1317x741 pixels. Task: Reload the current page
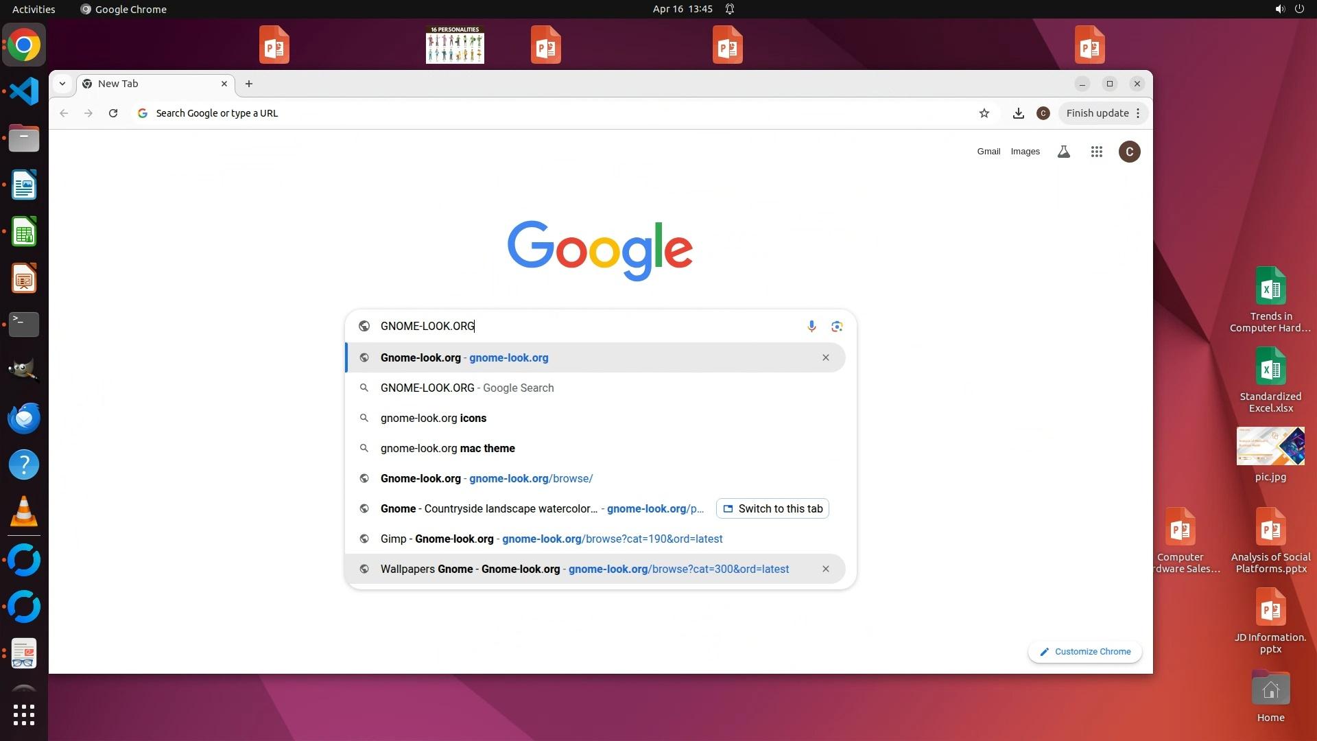[x=113, y=113]
